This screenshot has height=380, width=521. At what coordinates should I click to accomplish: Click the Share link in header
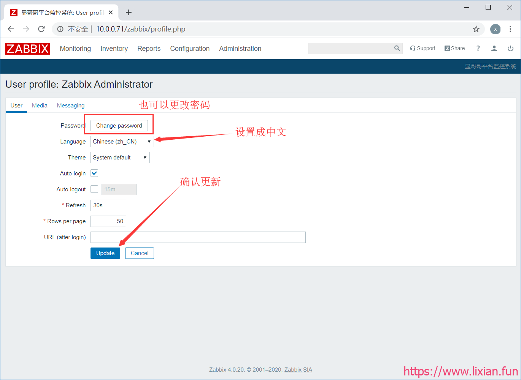454,49
